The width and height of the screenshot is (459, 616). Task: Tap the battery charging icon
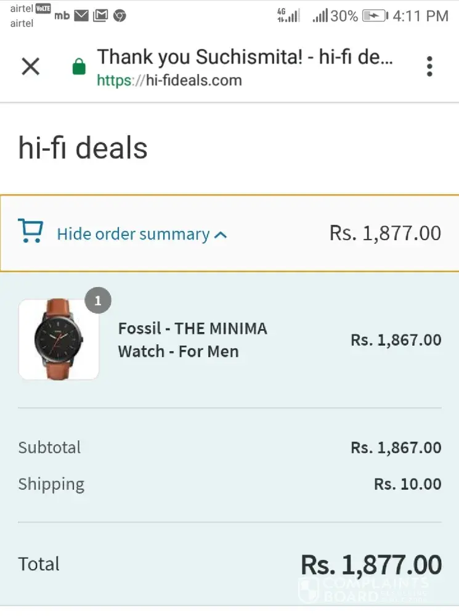(x=375, y=16)
